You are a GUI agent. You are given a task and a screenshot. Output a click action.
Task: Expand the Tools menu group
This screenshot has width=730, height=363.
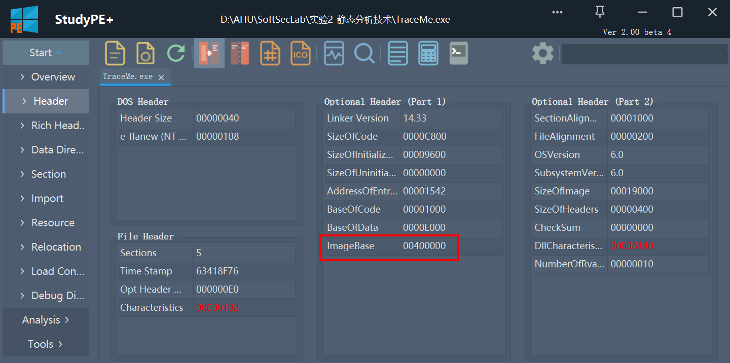click(x=46, y=344)
